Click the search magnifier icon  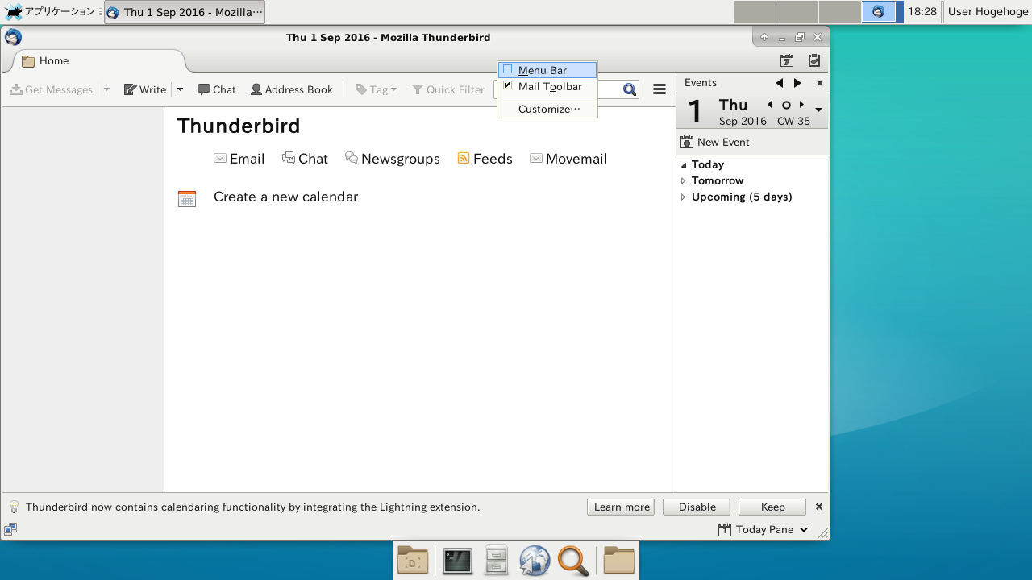tap(630, 89)
